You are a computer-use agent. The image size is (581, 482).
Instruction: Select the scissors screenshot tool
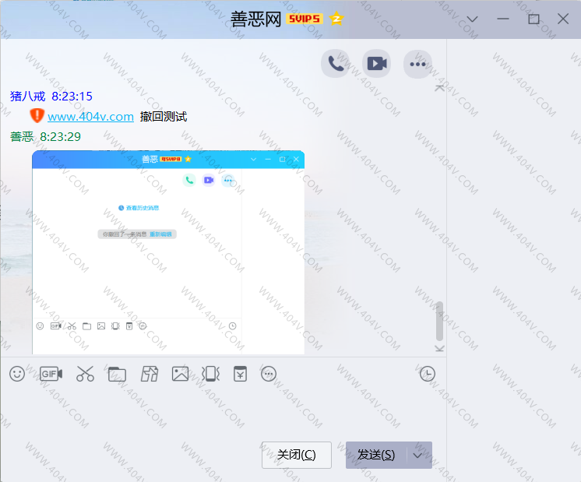tap(85, 374)
